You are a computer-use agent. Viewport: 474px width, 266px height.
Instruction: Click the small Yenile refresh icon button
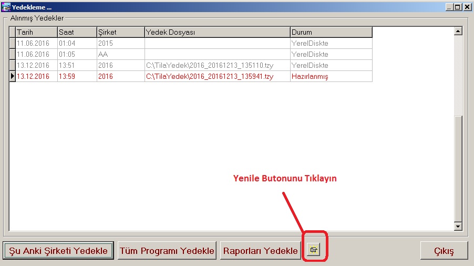click(x=314, y=250)
